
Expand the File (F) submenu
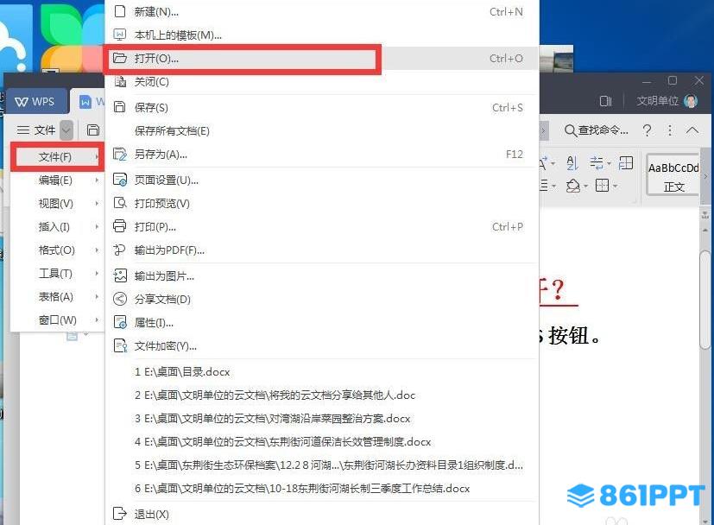57,157
